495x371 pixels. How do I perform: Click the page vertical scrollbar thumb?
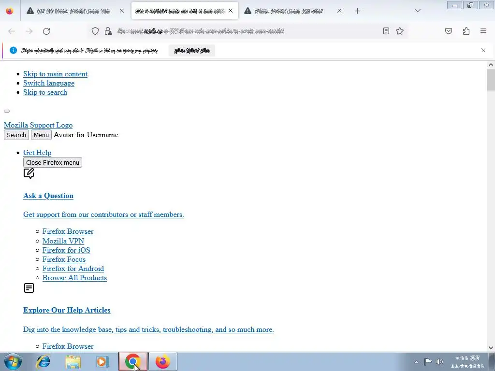click(x=491, y=80)
